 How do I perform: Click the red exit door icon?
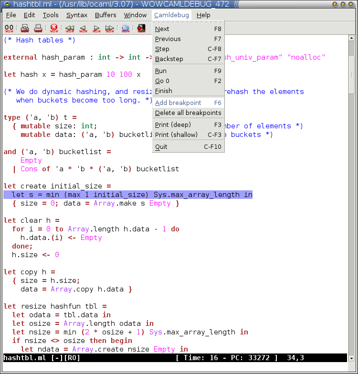tap(141, 28)
